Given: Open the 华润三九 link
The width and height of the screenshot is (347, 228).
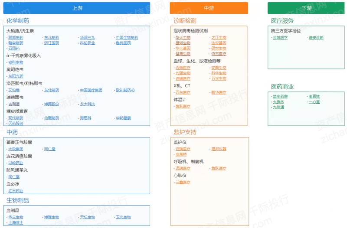Looking at the screenshot, I should 88,38.
